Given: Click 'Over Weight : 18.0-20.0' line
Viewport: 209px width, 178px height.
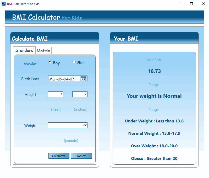Looking at the screenshot, I should tap(154, 146).
